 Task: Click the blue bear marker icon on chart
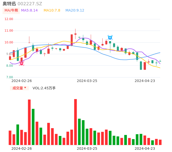[x=110, y=38]
